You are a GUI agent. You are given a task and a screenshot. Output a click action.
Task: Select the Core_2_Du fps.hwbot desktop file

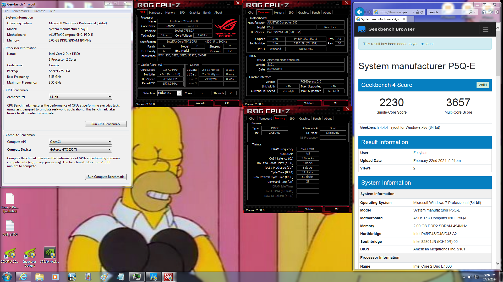(10, 203)
